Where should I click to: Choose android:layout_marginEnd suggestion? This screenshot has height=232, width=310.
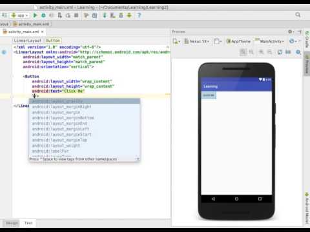[85, 124]
